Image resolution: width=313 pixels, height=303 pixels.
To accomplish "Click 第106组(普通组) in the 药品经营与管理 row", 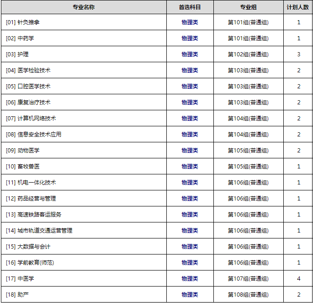I will (248, 198).
